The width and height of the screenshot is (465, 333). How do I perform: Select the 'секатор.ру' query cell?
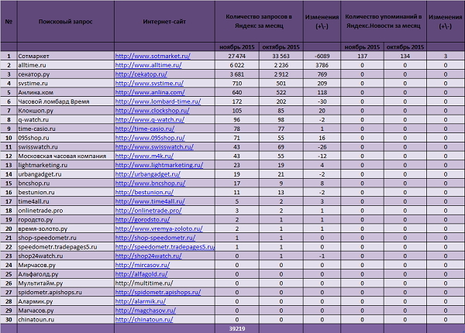coord(66,74)
